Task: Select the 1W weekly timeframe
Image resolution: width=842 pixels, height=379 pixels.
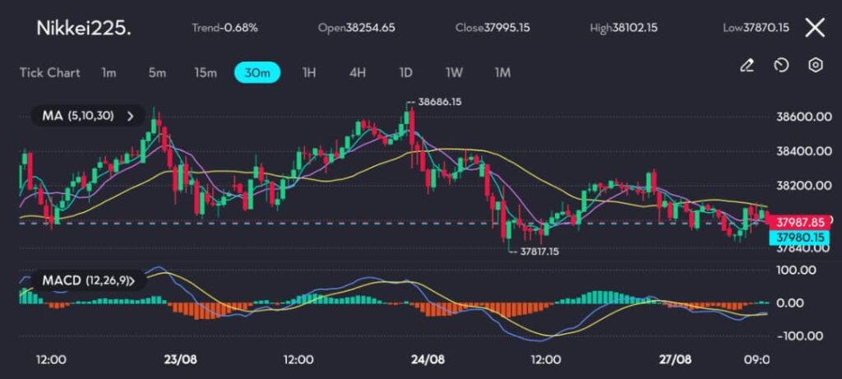Action: point(454,72)
